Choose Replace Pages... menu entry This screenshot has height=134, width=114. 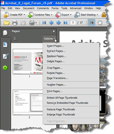coord(71,56)
